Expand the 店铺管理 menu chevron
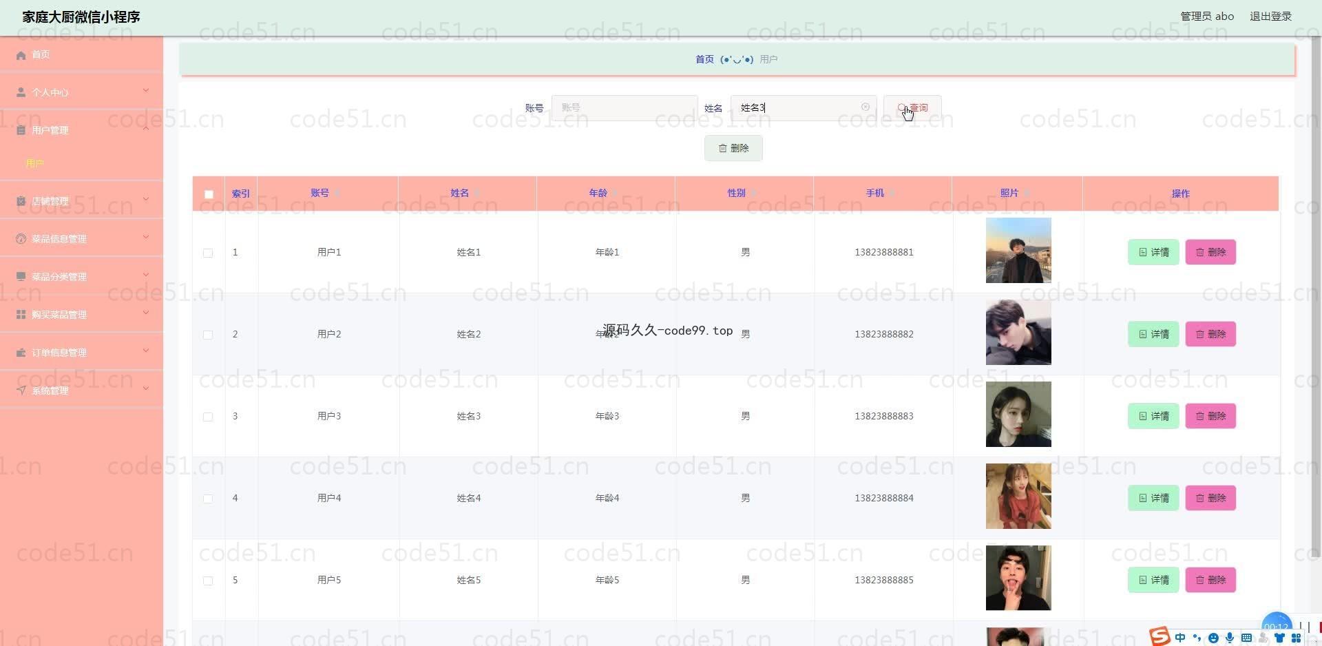Viewport: 1322px width, 646px height. click(145, 199)
